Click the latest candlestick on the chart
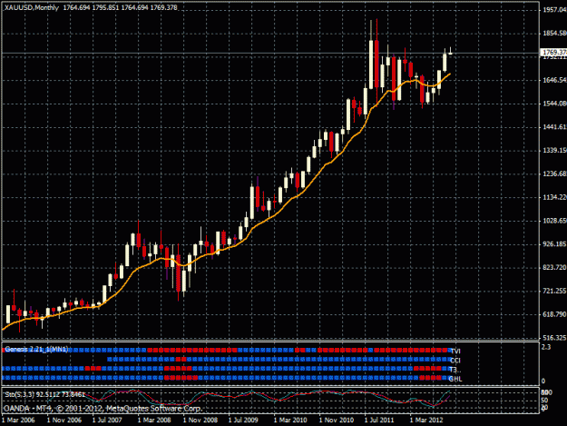The width and height of the screenshot is (567, 426). click(450, 53)
